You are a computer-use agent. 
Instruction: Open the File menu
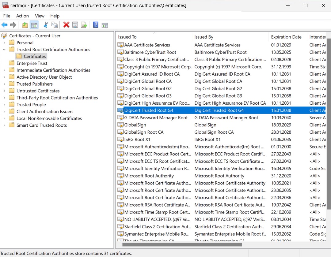pos(7,16)
